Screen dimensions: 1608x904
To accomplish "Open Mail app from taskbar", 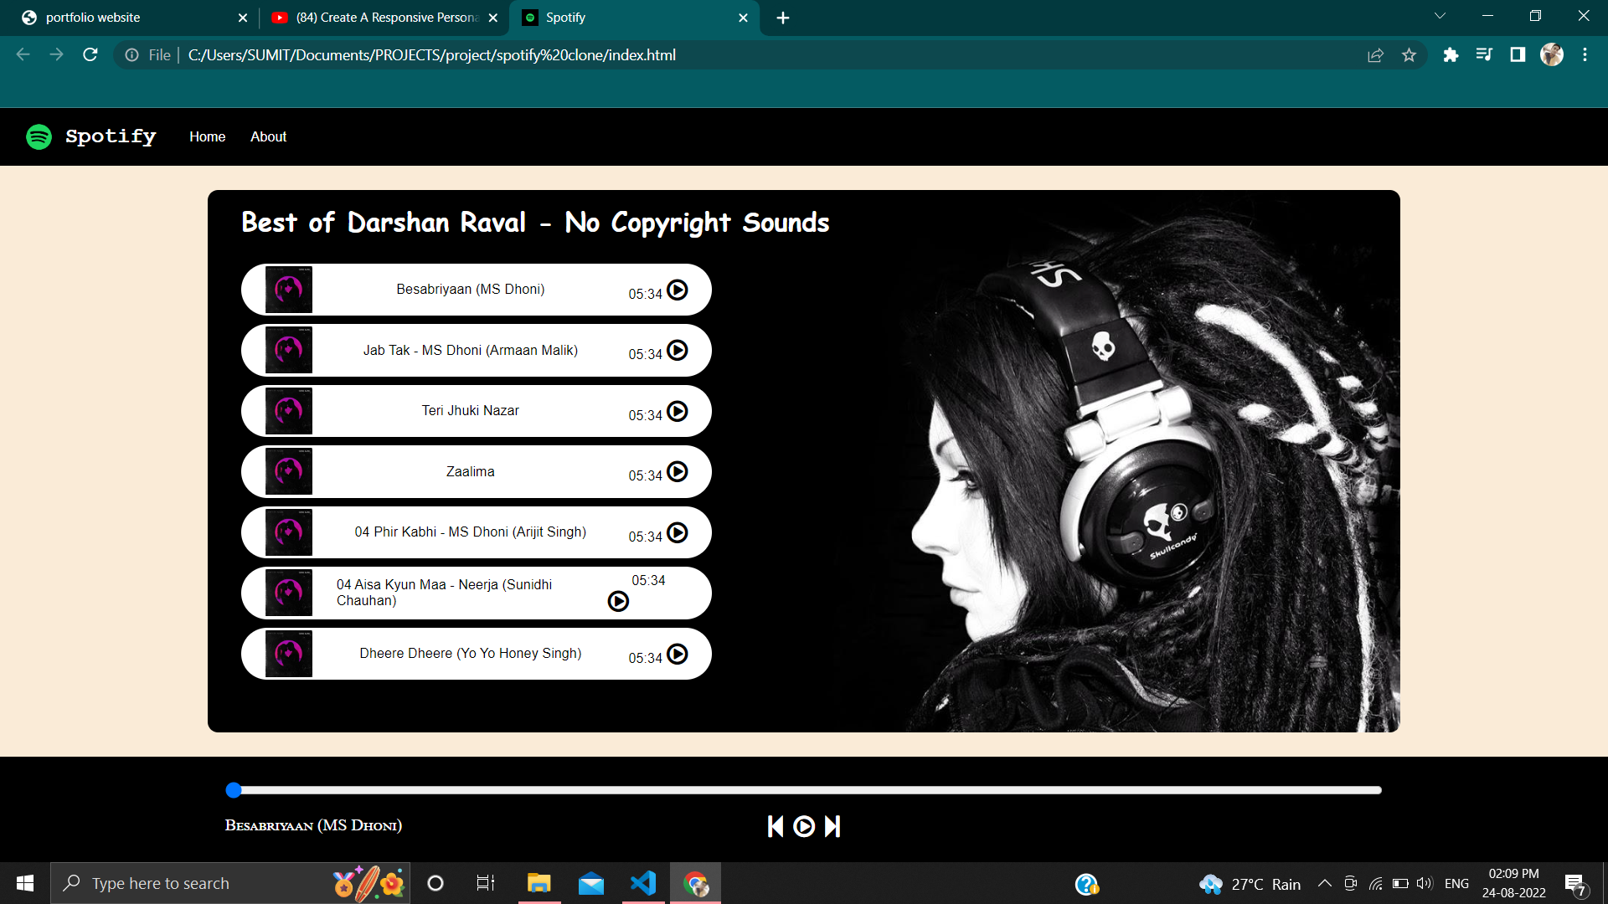I will pos(591,883).
